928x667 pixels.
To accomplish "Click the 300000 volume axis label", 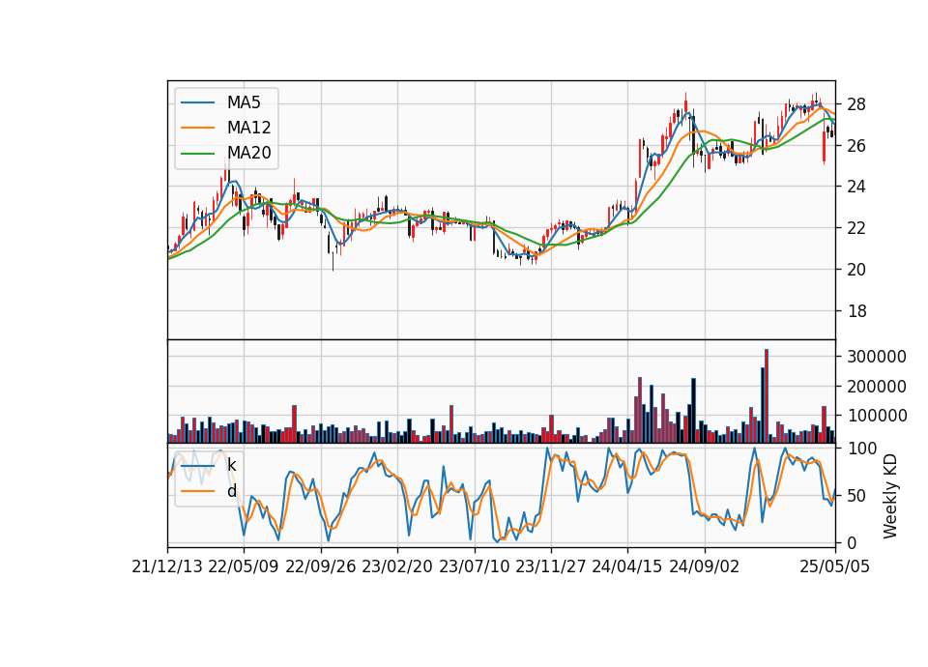I will [x=877, y=357].
